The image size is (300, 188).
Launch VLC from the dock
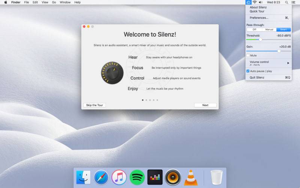(191, 177)
